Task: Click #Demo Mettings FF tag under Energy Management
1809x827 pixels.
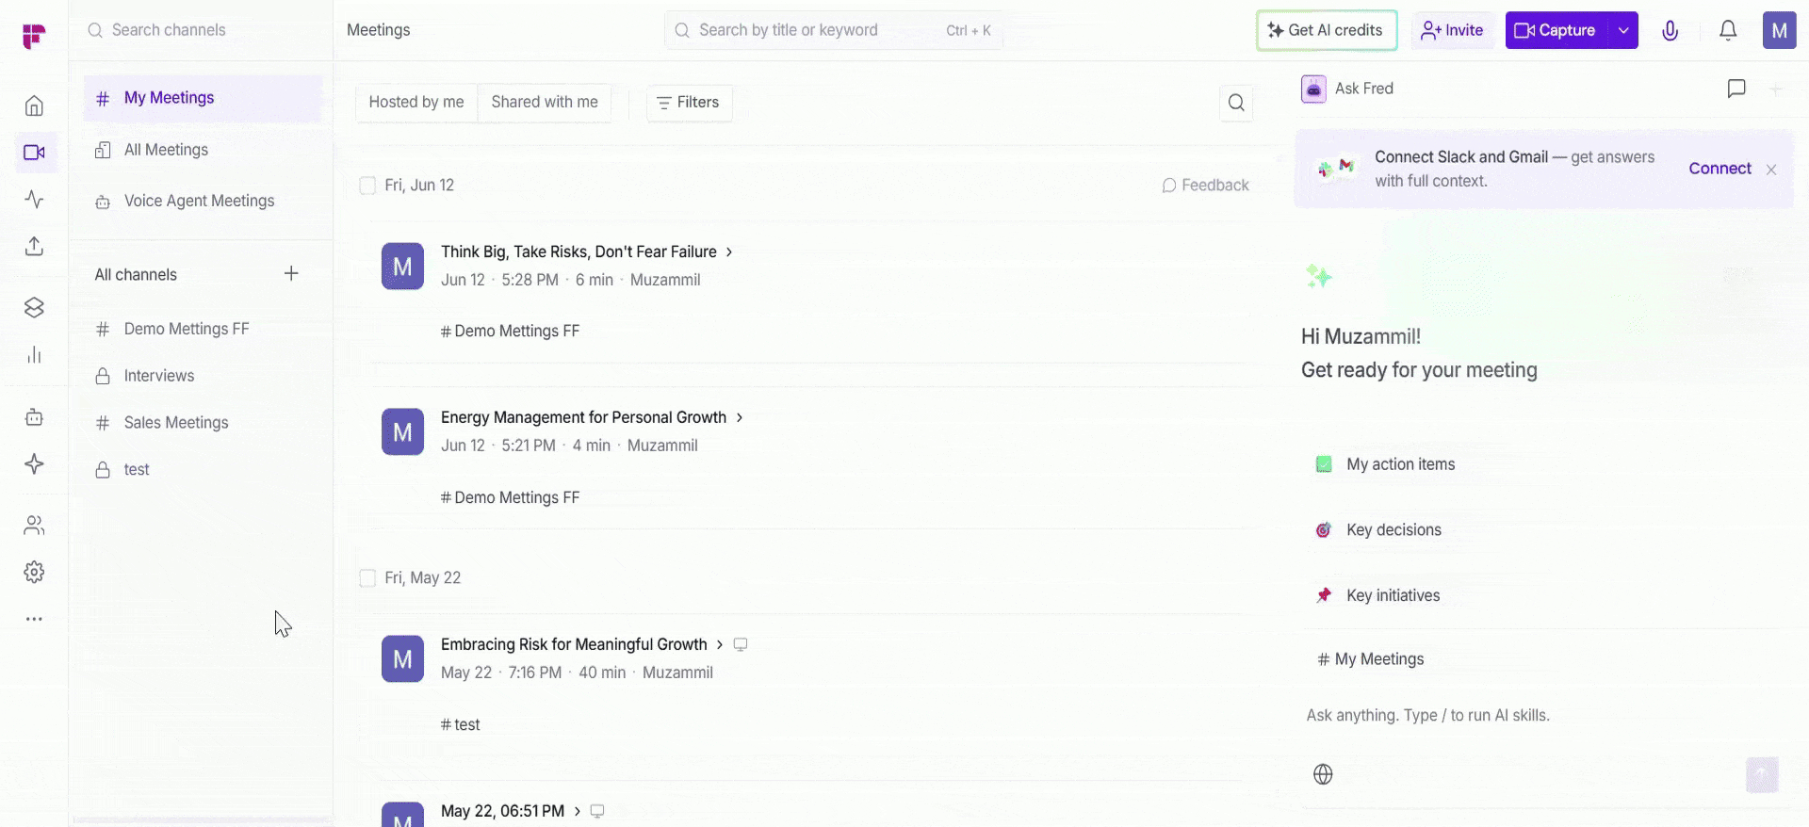Action: (x=510, y=497)
